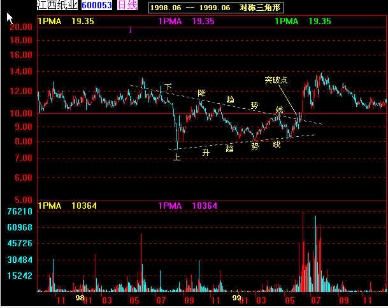This screenshot has height=308, width=388.
Task: Click the 降 character annotation
Action: click(202, 93)
